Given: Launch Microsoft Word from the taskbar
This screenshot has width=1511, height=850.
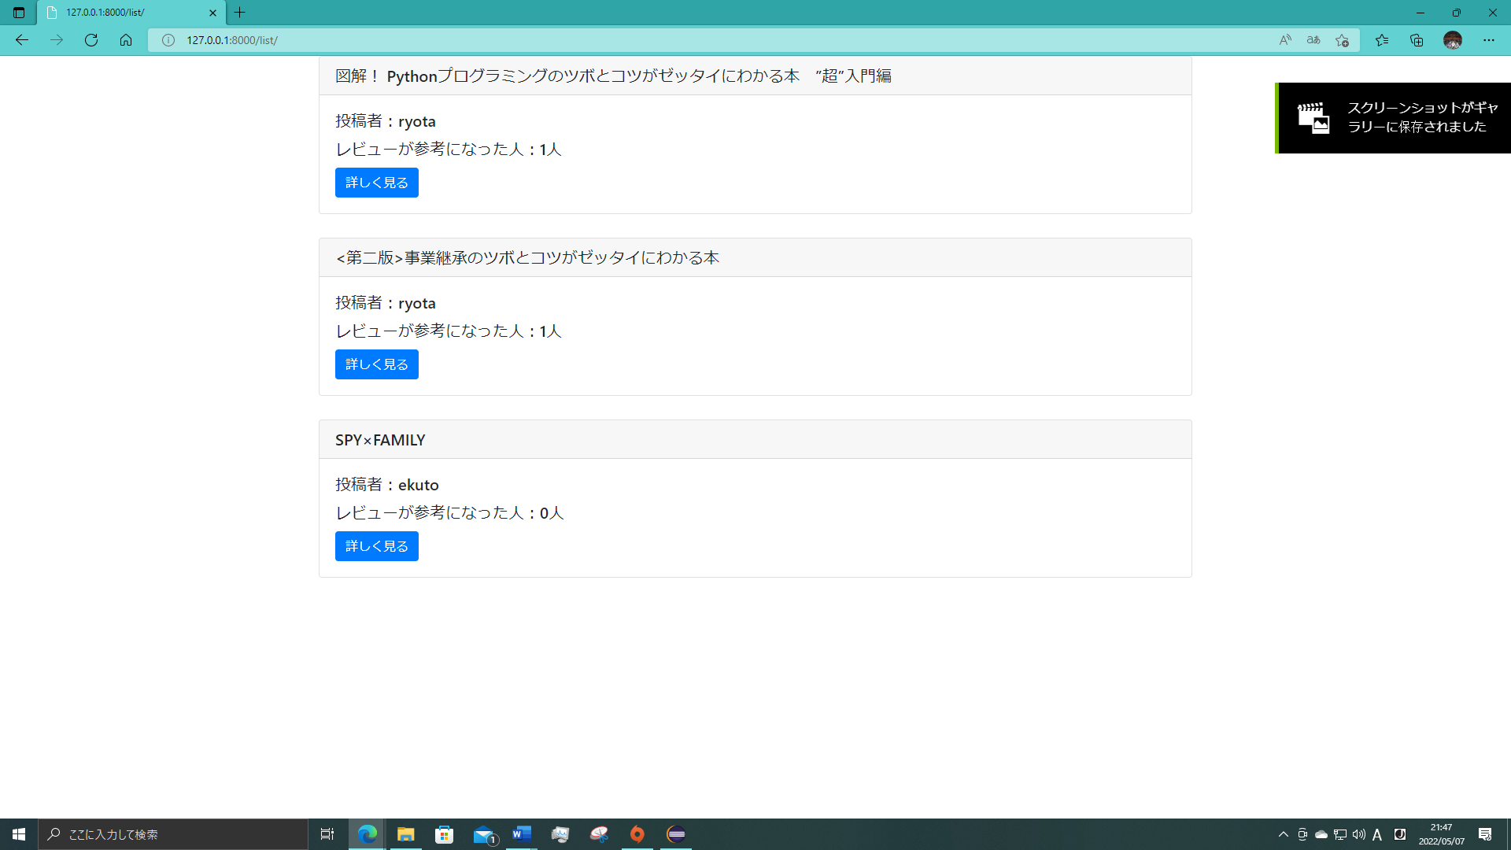Looking at the screenshot, I should (x=521, y=835).
